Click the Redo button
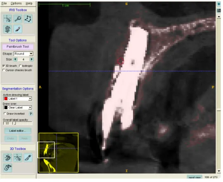The width and height of the screenshot is (223, 182). (x=24, y=138)
